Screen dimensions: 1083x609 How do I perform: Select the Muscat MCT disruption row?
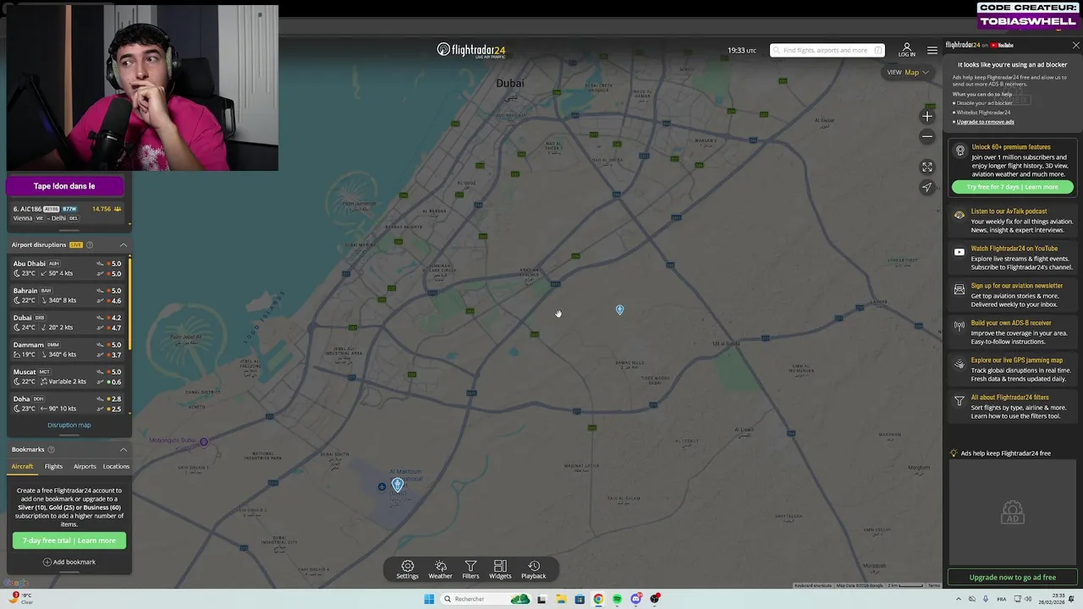coord(68,377)
